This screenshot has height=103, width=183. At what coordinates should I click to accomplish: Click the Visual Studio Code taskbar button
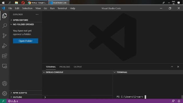[x=59, y=3]
